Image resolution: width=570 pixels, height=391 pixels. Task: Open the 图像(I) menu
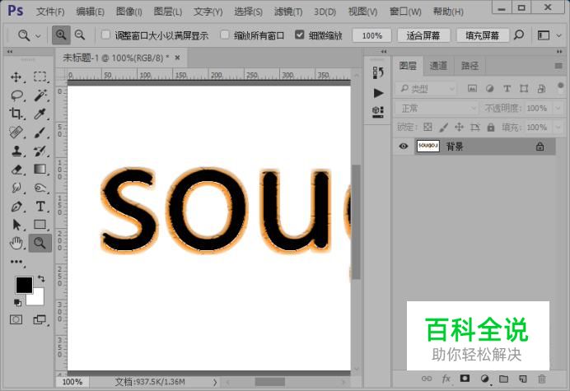[128, 12]
